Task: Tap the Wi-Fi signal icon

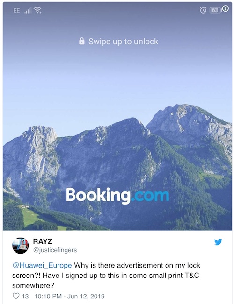Action: pos(37,10)
